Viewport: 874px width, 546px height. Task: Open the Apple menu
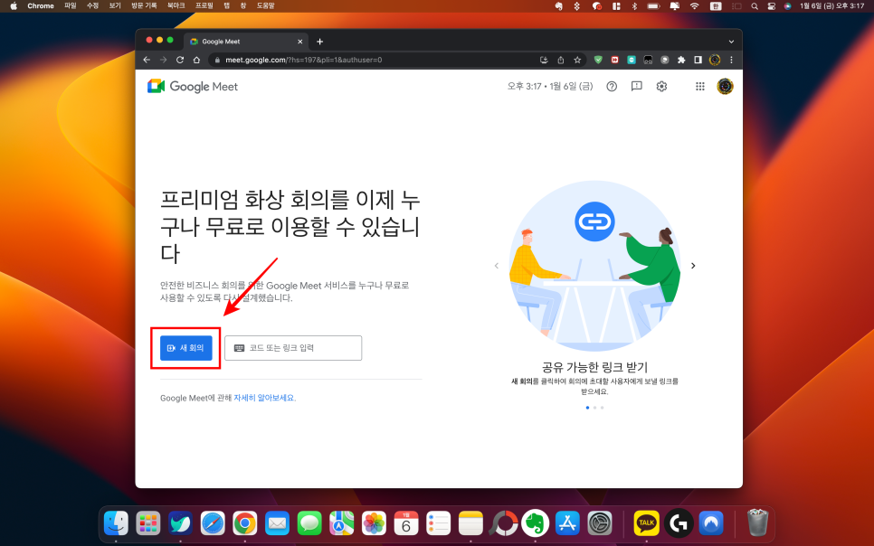[x=14, y=5]
